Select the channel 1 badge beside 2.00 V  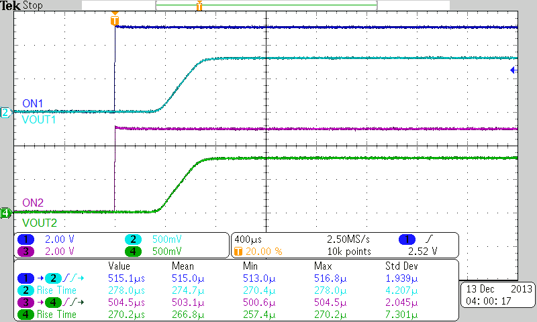tap(26, 239)
